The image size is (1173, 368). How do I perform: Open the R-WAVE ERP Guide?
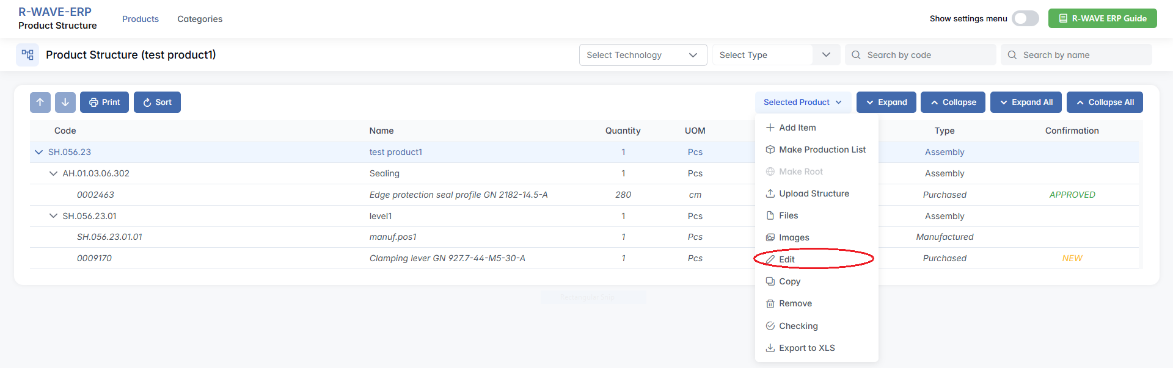point(1102,18)
